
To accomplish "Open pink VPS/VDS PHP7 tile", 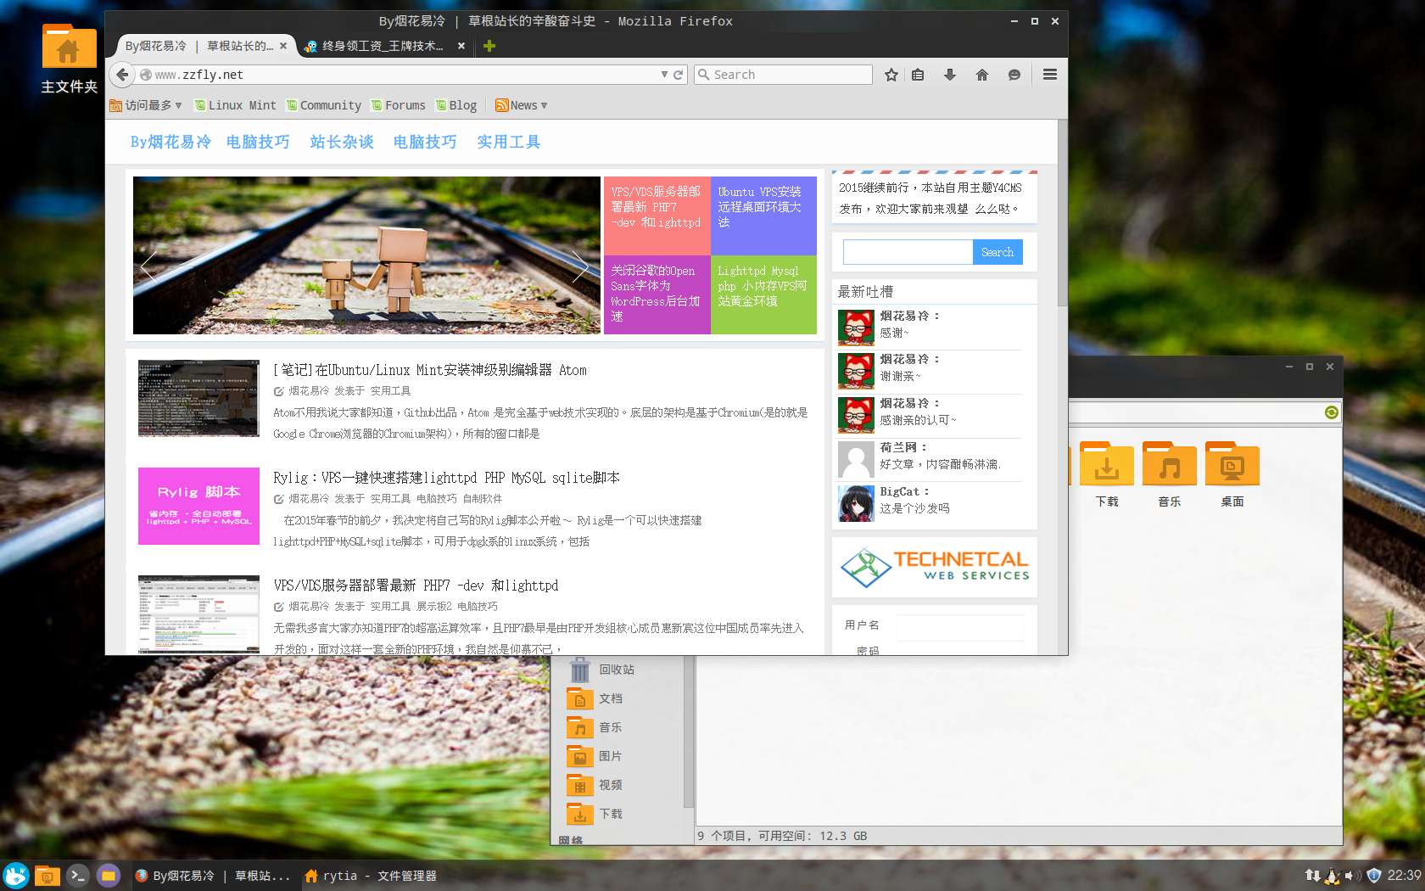I will pyautogui.click(x=657, y=216).
